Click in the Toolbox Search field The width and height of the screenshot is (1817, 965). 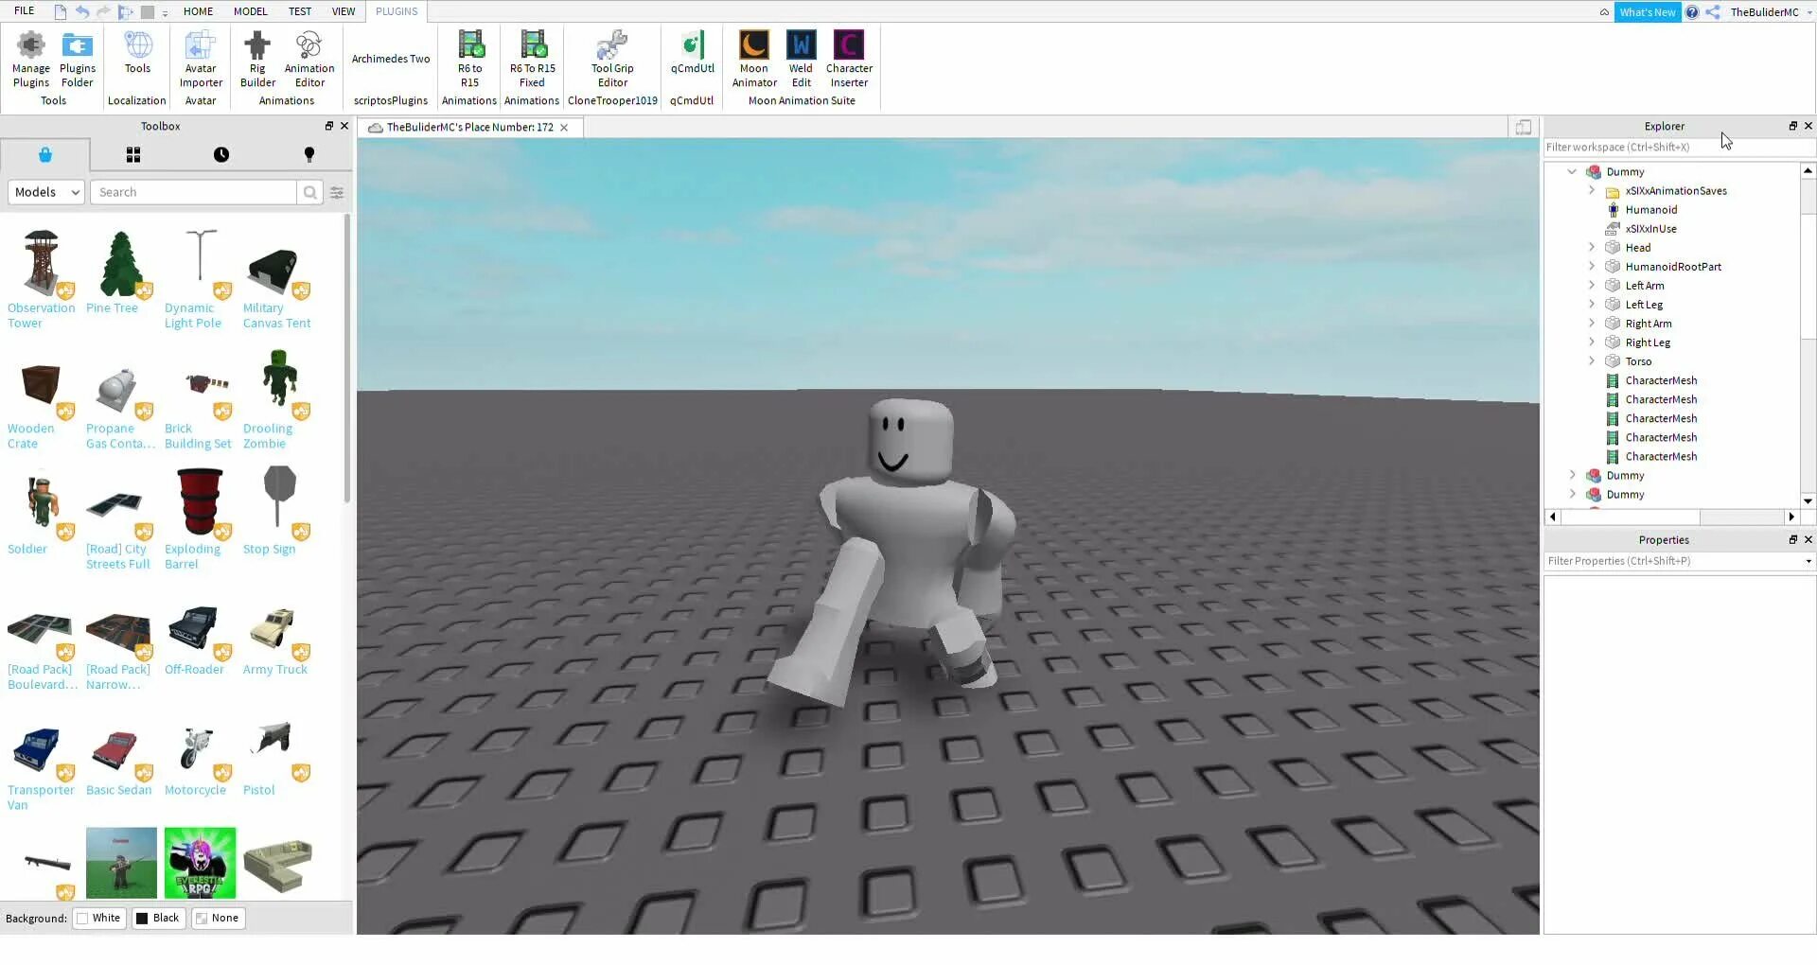[x=193, y=193]
